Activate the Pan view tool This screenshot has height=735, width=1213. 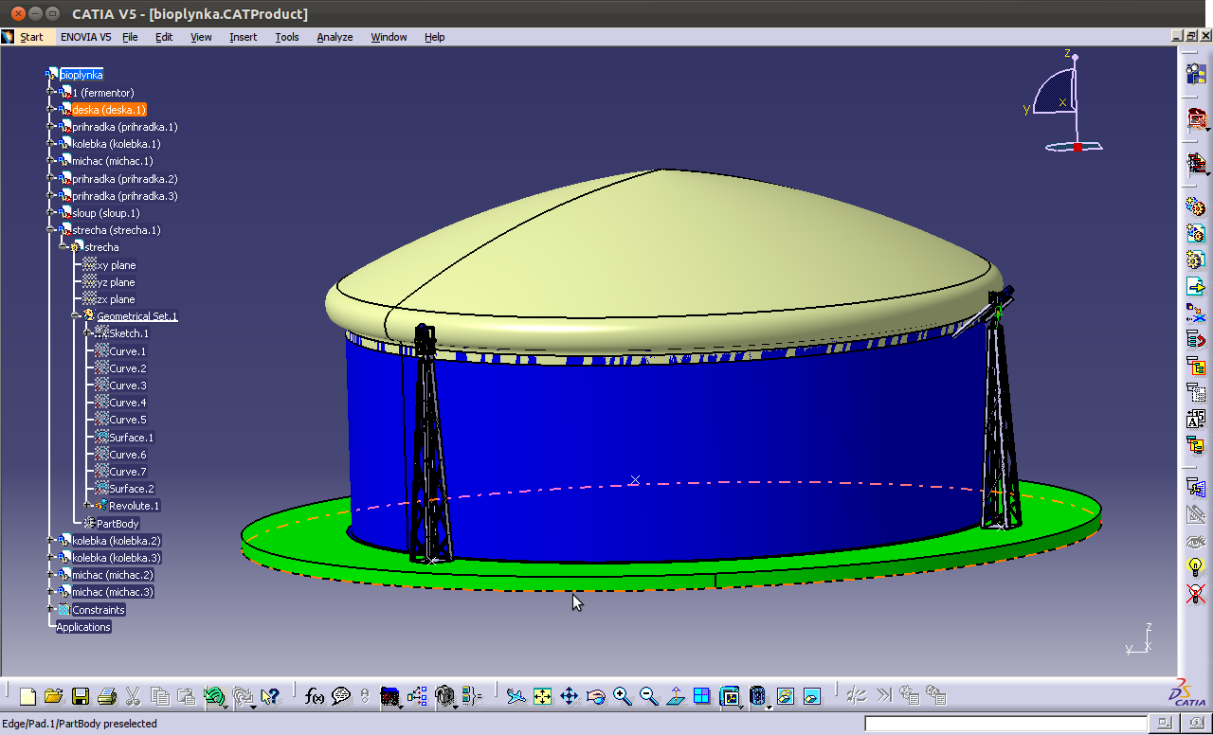(569, 697)
